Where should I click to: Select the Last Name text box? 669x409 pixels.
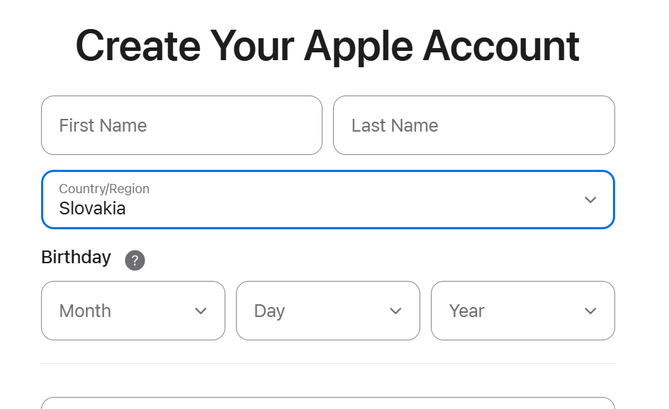click(473, 125)
